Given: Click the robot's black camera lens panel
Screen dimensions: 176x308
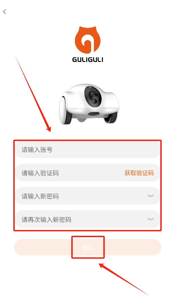Looking at the screenshot, I should 93,96.
